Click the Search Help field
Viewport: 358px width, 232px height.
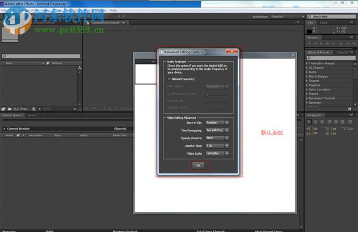pos(332,17)
